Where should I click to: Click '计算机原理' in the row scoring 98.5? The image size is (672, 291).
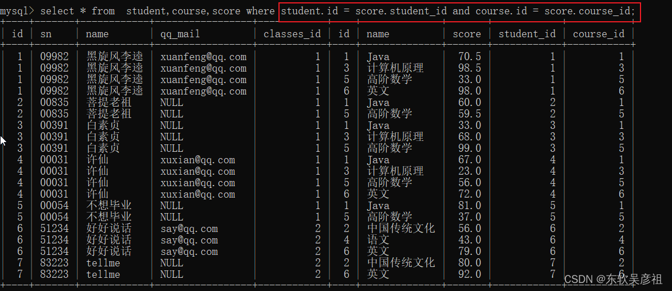pos(395,68)
